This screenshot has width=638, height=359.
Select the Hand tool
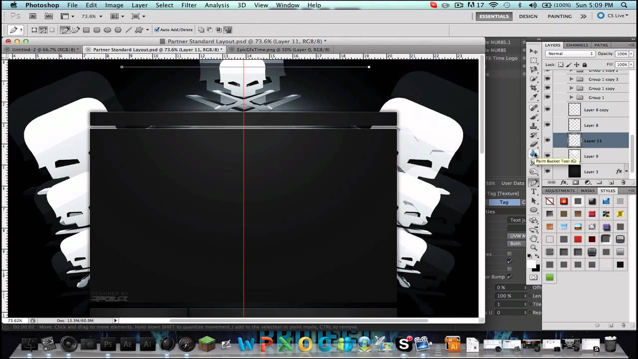click(534, 238)
